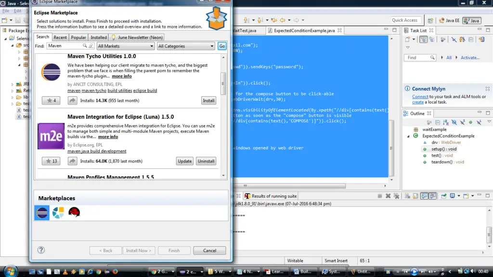Screen dimensions: 493x277
Task: Click the m2e plugin logo
Action: click(51, 136)
